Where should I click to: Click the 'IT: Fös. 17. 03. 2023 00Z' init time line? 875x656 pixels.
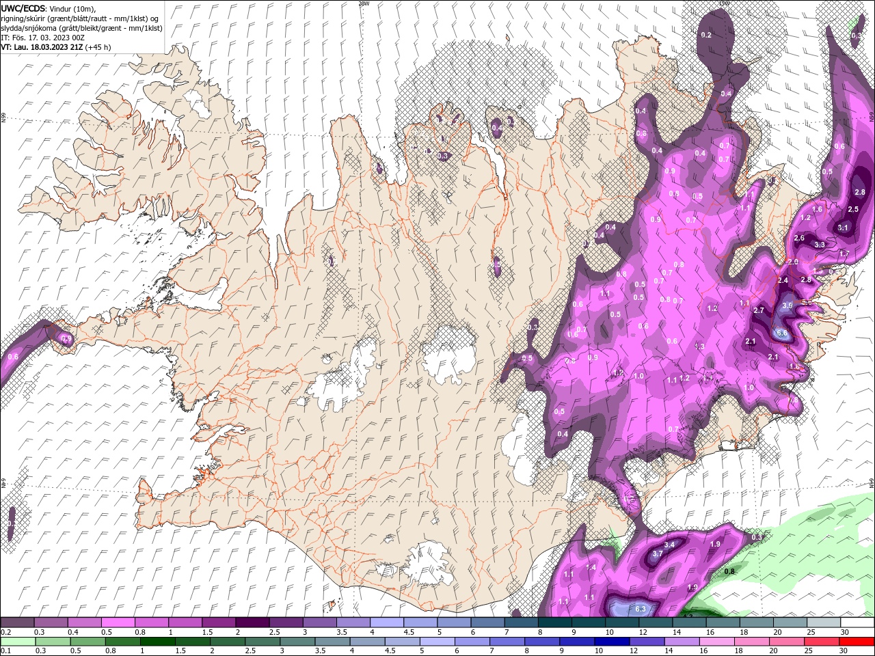point(42,38)
